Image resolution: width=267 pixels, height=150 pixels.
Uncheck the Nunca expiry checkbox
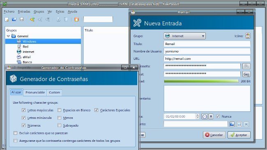218,116
